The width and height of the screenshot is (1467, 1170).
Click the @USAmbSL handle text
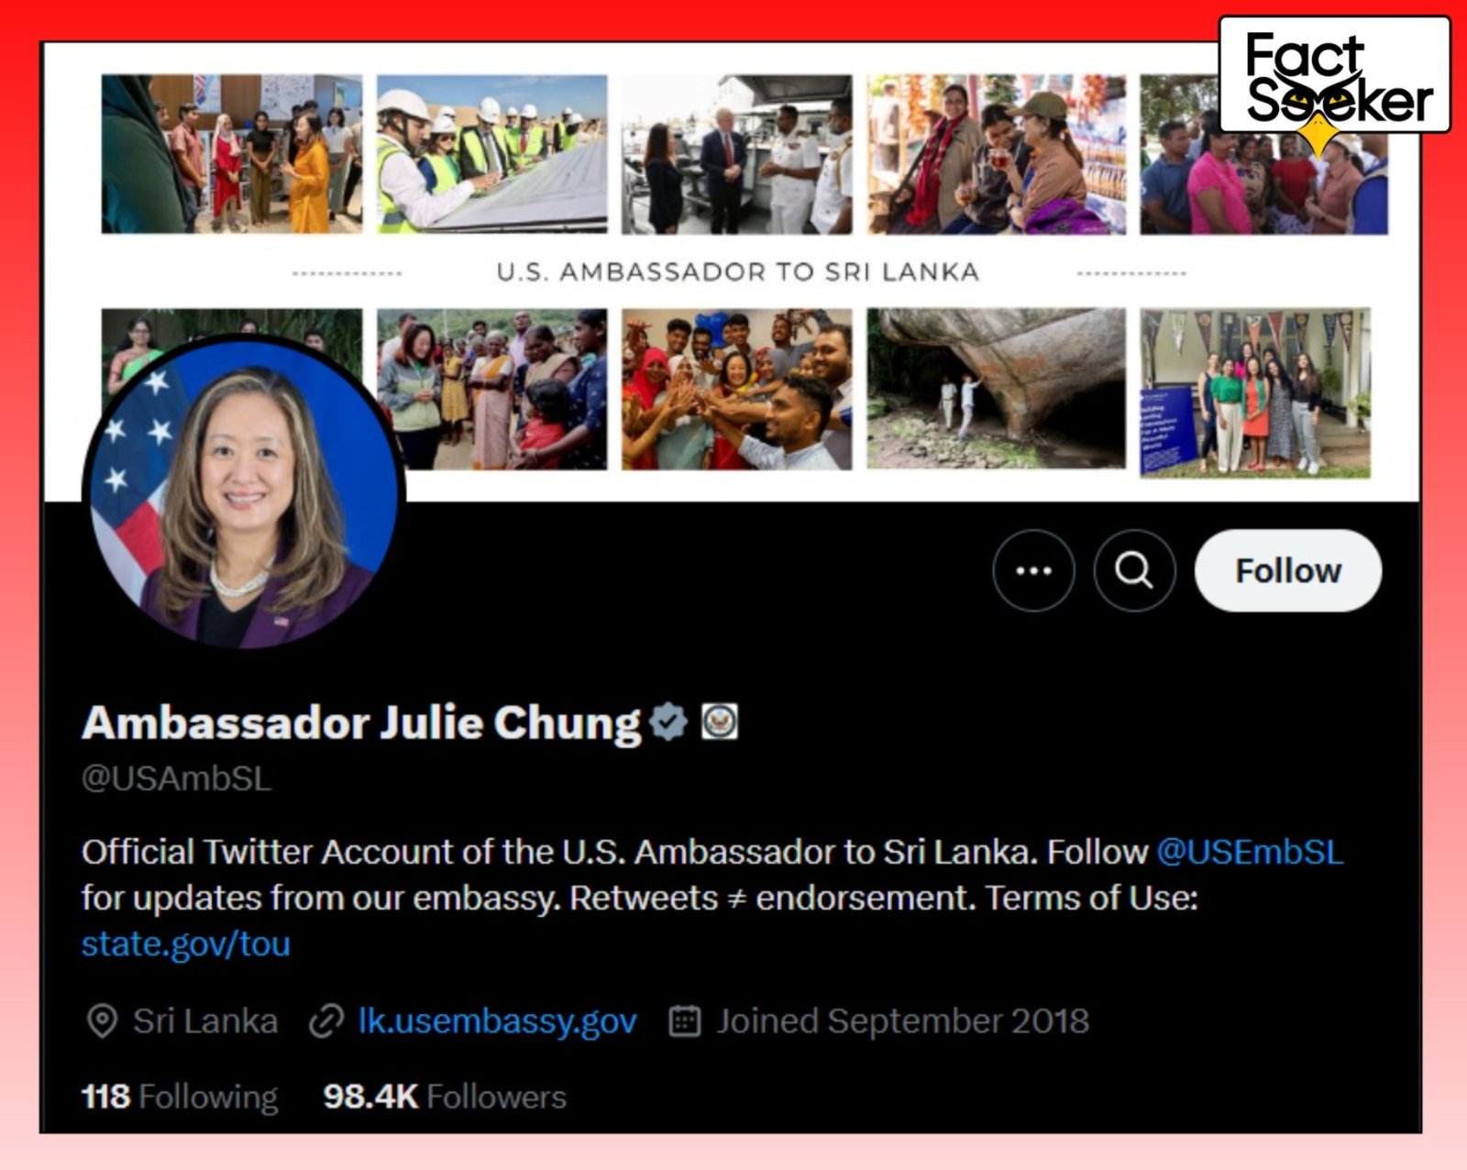click(176, 778)
